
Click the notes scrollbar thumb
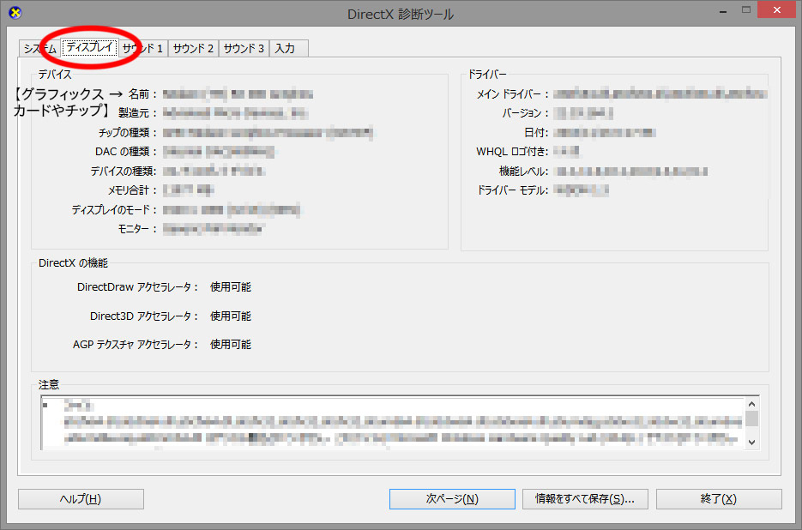[751, 419]
